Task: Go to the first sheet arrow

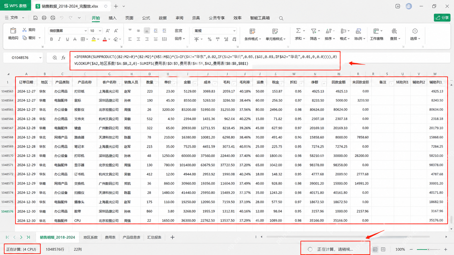Action: (7, 237)
